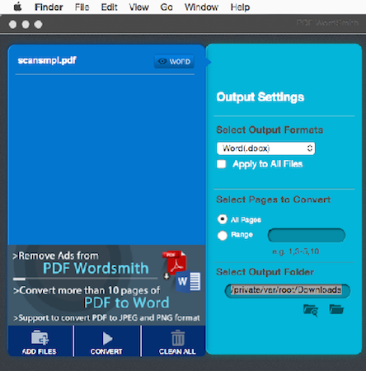Open the Help menu
Screen dimensions: 366x371
pyautogui.click(x=240, y=7)
